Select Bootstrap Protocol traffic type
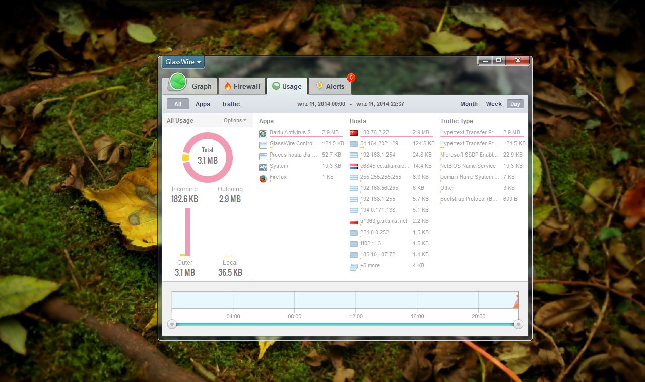Screen dimensions: 645x382 (x=482, y=199)
